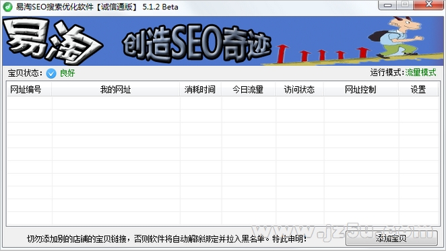This screenshot has height=251, width=446.
Task: Close the 易淘SEO window
Action: [428, 5]
